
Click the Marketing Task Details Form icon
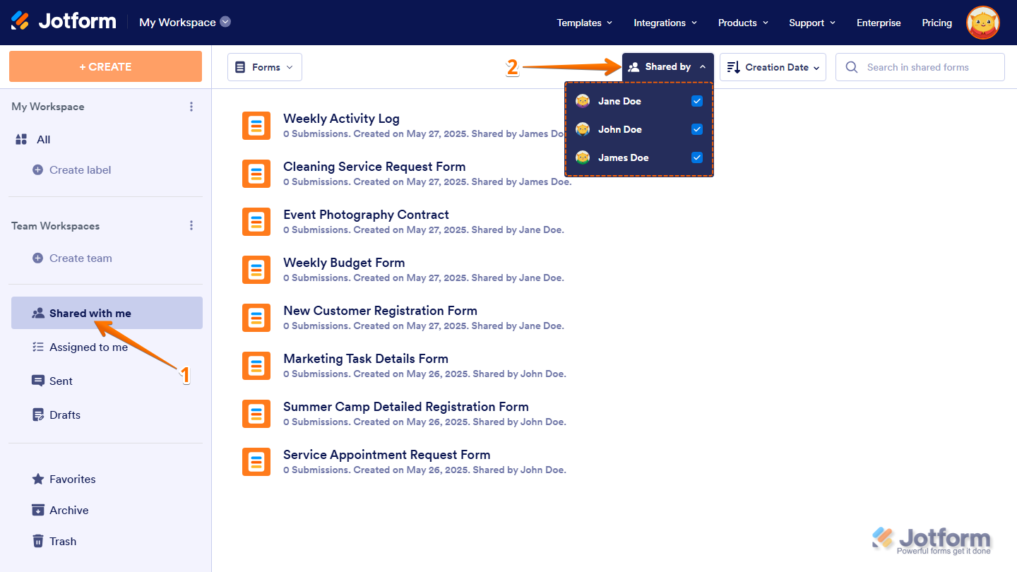[256, 366]
